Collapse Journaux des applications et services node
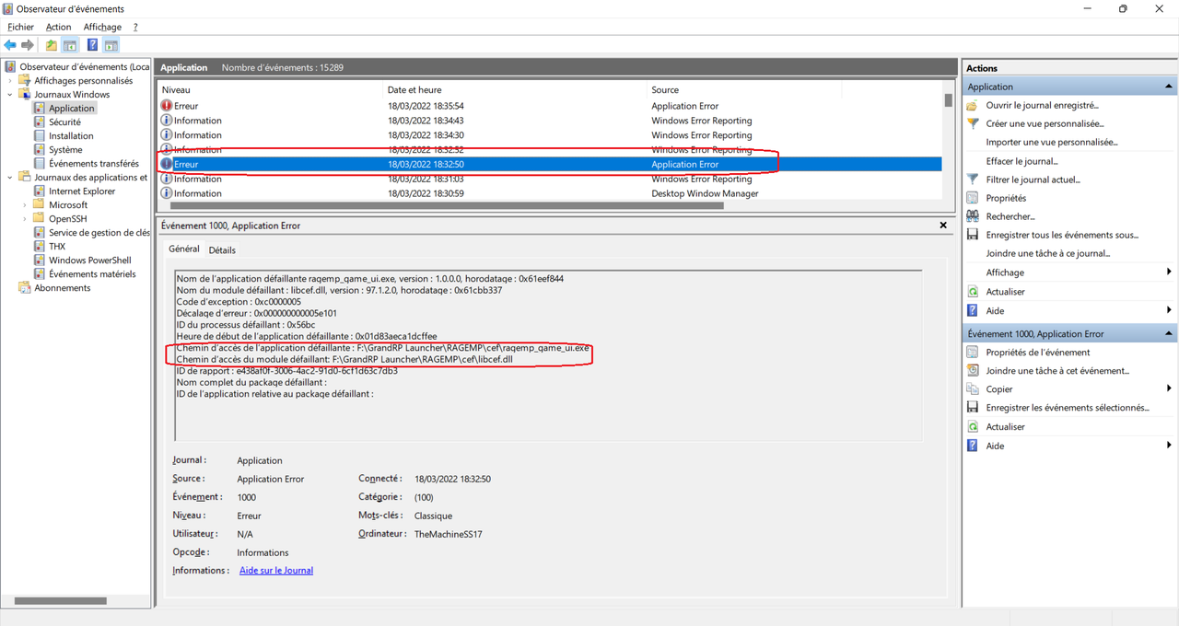The width and height of the screenshot is (1179, 626). pyautogui.click(x=10, y=177)
